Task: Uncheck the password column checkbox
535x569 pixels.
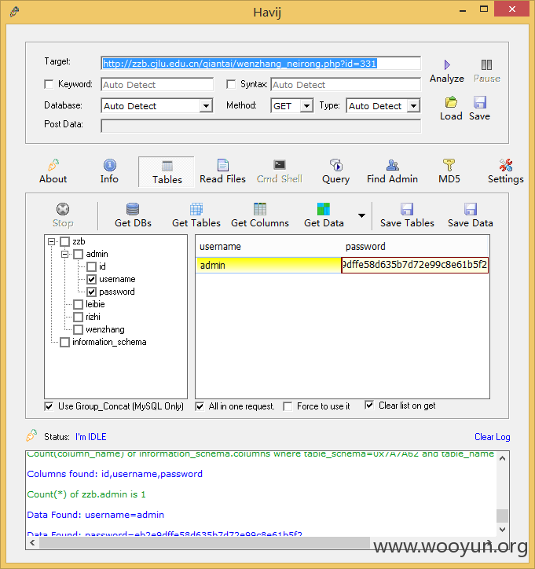Action: point(91,292)
